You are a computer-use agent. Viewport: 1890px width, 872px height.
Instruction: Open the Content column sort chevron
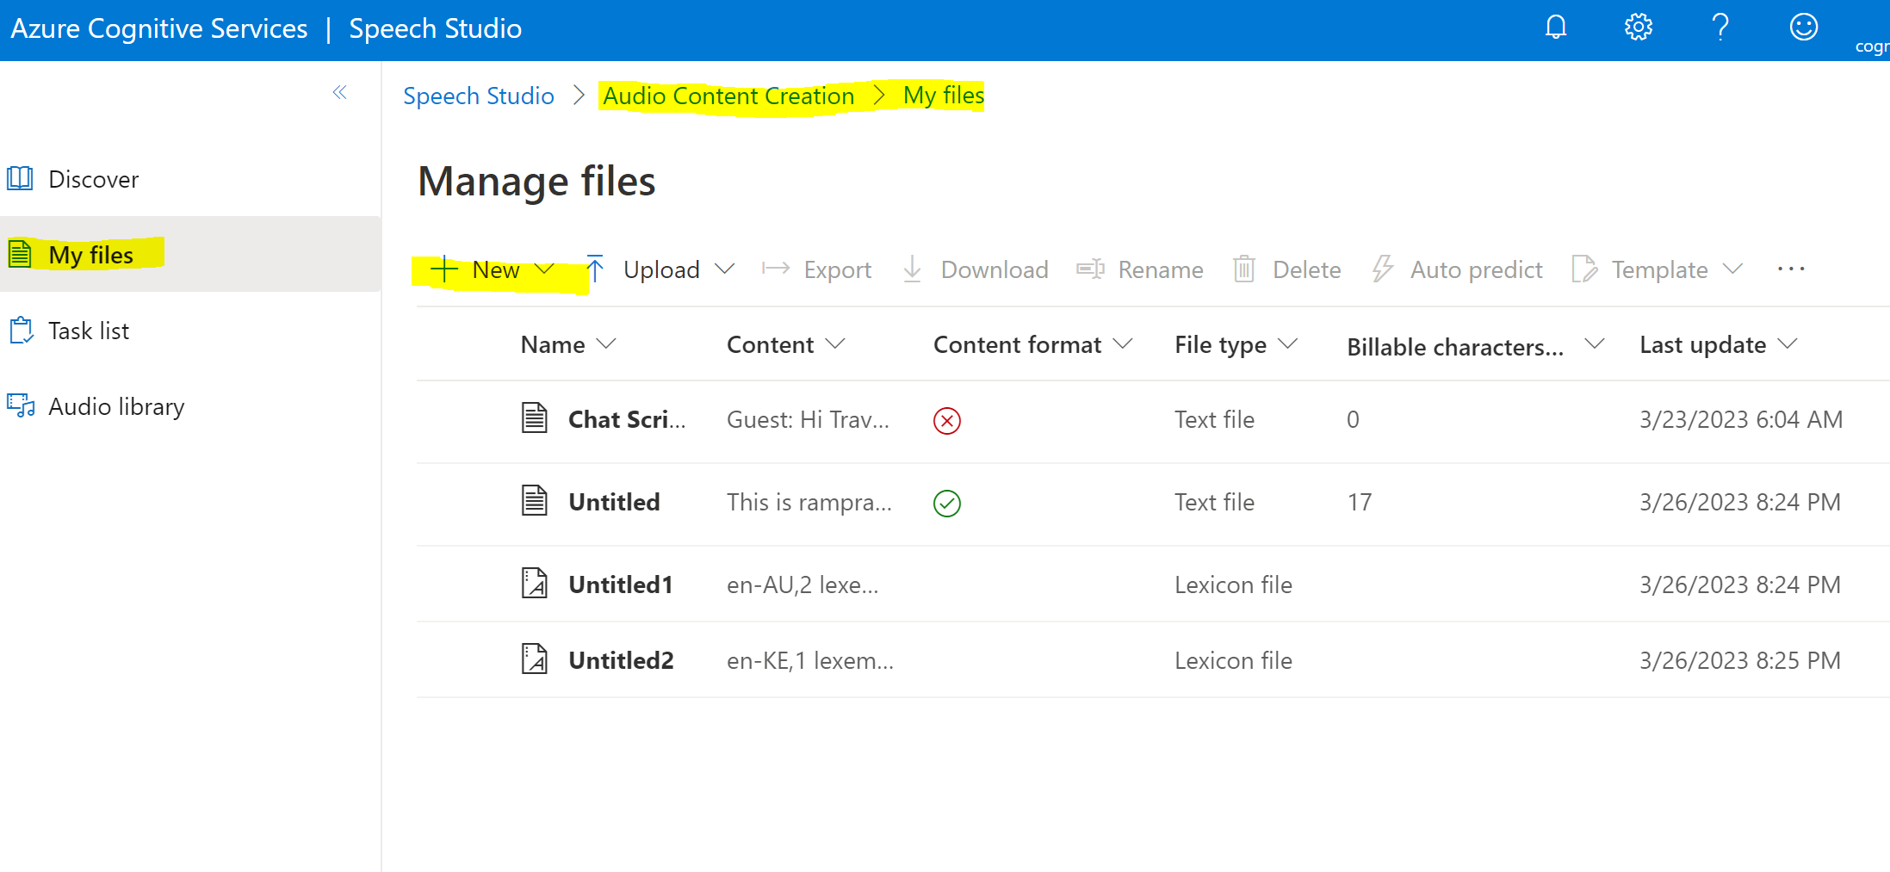coord(835,343)
